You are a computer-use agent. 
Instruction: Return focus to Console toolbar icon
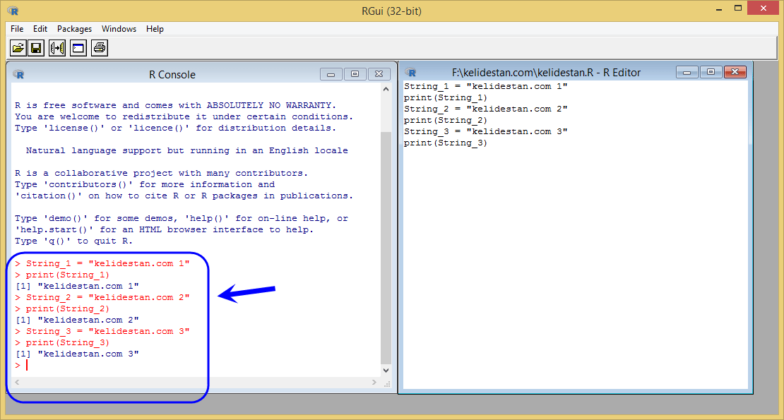point(78,48)
